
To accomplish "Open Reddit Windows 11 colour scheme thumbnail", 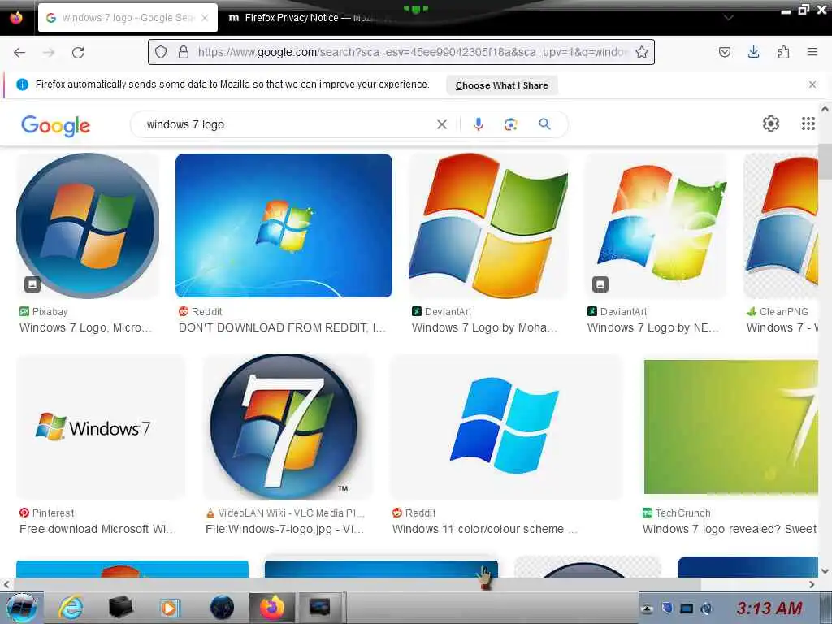I will click(506, 427).
